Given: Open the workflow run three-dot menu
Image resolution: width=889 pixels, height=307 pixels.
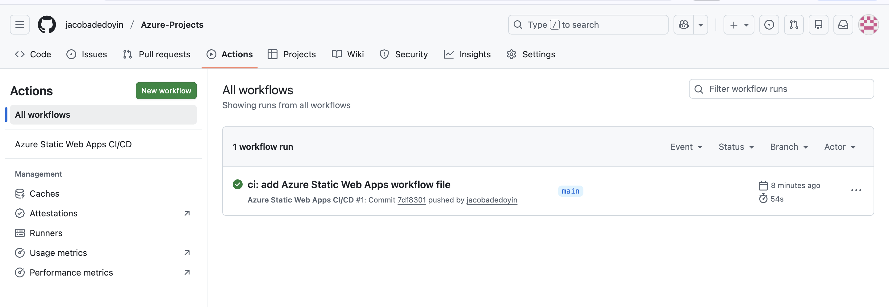Looking at the screenshot, I should pyautogui.click(x=856, y=190).
